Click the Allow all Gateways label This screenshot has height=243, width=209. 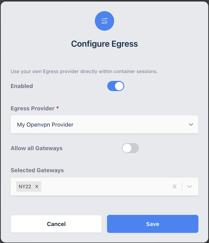point(36,148)
